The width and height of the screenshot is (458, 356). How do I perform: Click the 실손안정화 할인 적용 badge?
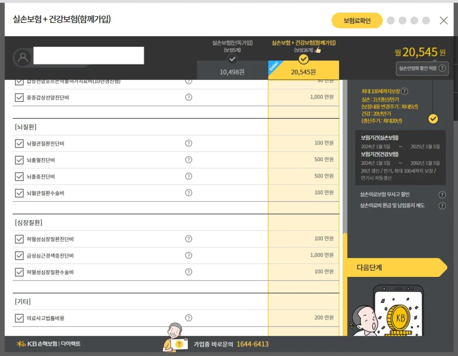pos(422,68)
